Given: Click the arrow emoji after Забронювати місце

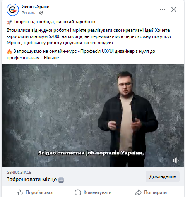Looking at the screenshot, I should (x=61, y=180).
